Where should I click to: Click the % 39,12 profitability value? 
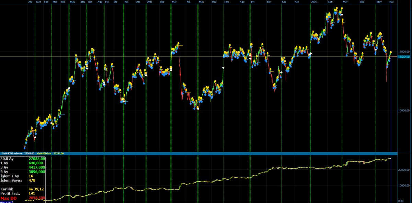point(36,189)
